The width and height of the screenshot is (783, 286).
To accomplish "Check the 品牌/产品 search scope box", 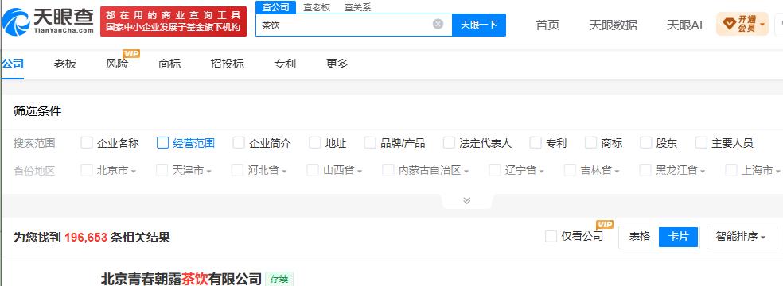I will click(x=370, y=143).
